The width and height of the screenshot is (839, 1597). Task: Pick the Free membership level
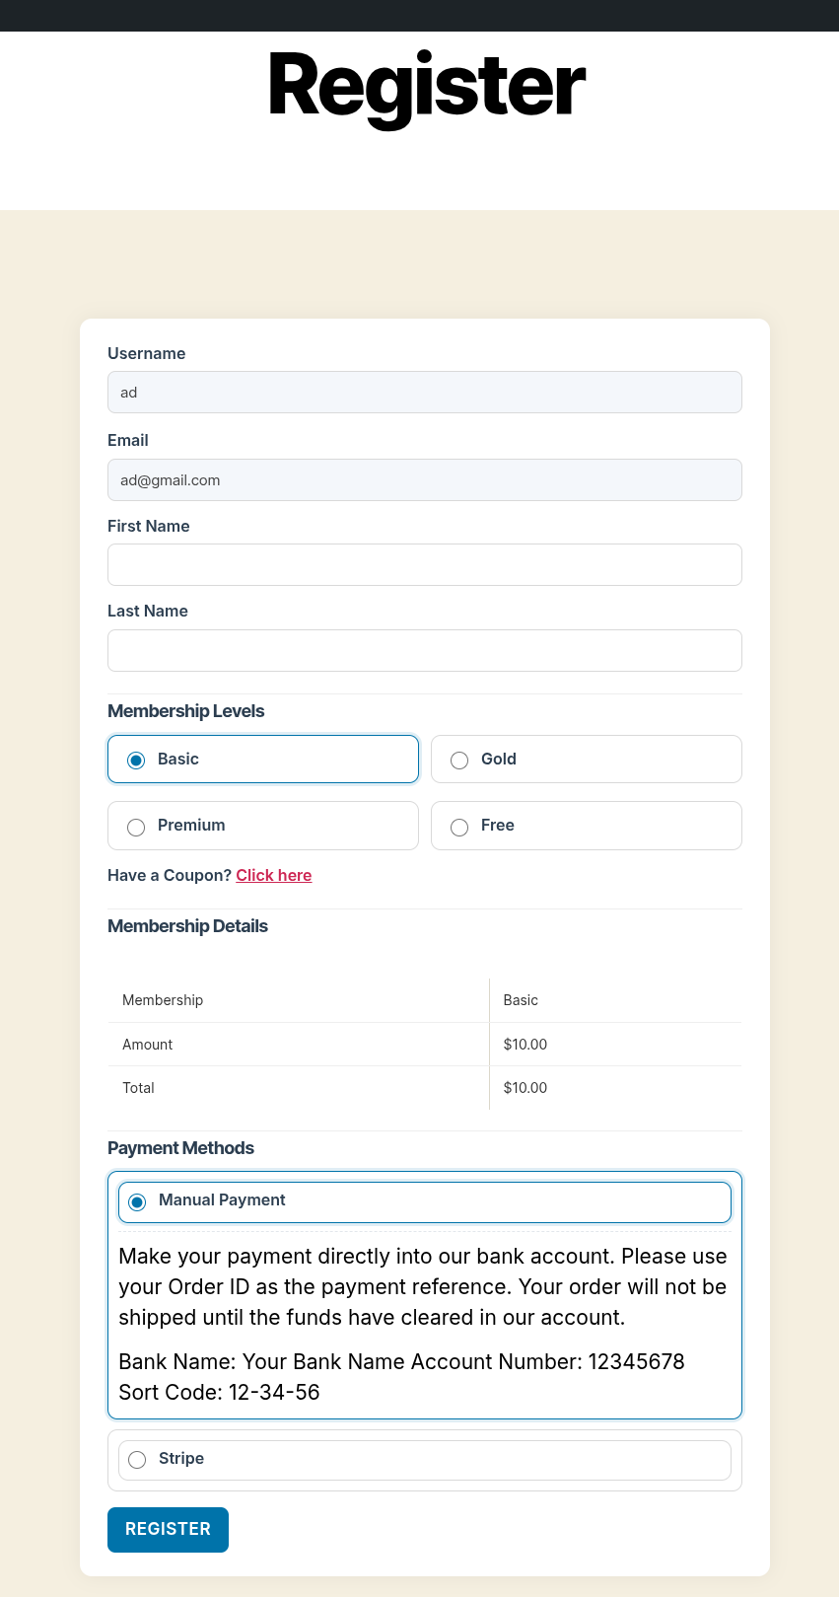(x=459, y=827)
